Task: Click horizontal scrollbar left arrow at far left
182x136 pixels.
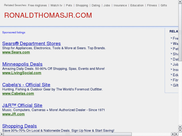Action: [2, 134]
